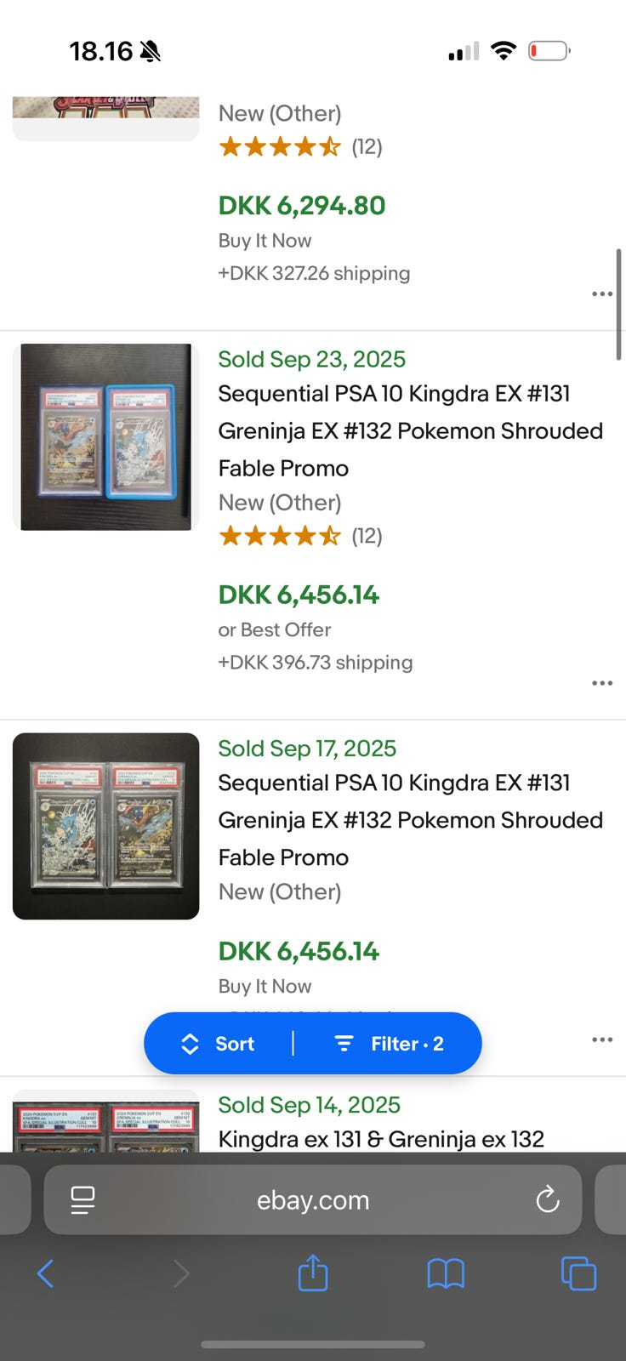
Task: Tap the star rating on Sep 23 listing
Action: 280,536
